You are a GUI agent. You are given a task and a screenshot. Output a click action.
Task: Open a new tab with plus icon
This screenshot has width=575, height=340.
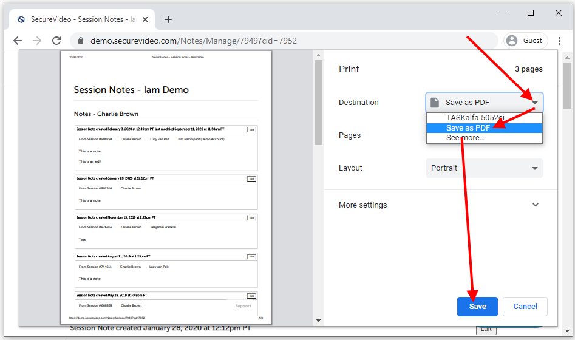point(168,19)
